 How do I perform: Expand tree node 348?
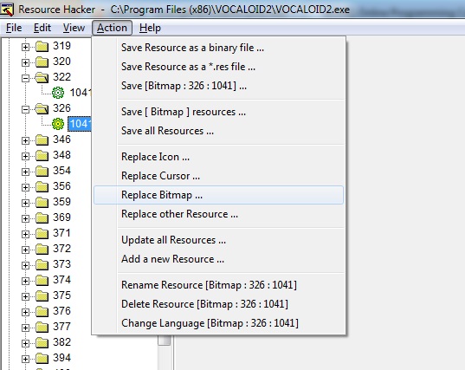(x=25, y=156)
